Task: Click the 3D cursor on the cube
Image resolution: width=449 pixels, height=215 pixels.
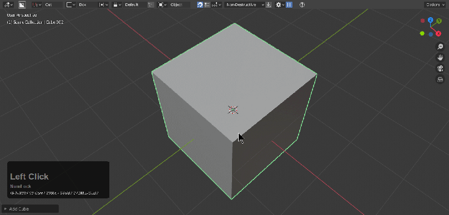Action: click(233, 110)
